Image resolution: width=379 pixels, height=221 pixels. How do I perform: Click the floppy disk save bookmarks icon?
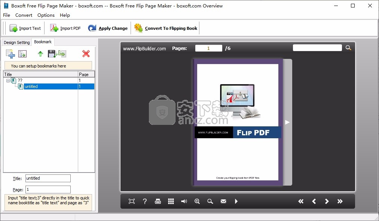click(x=52, y=54)
